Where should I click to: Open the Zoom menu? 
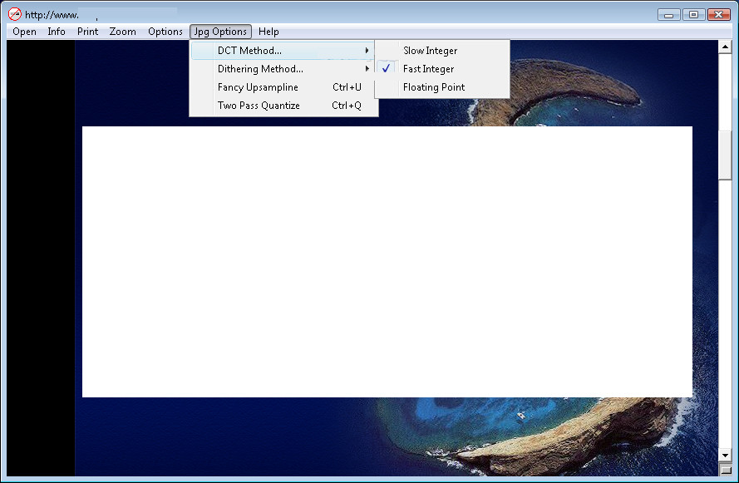(122, 32)
